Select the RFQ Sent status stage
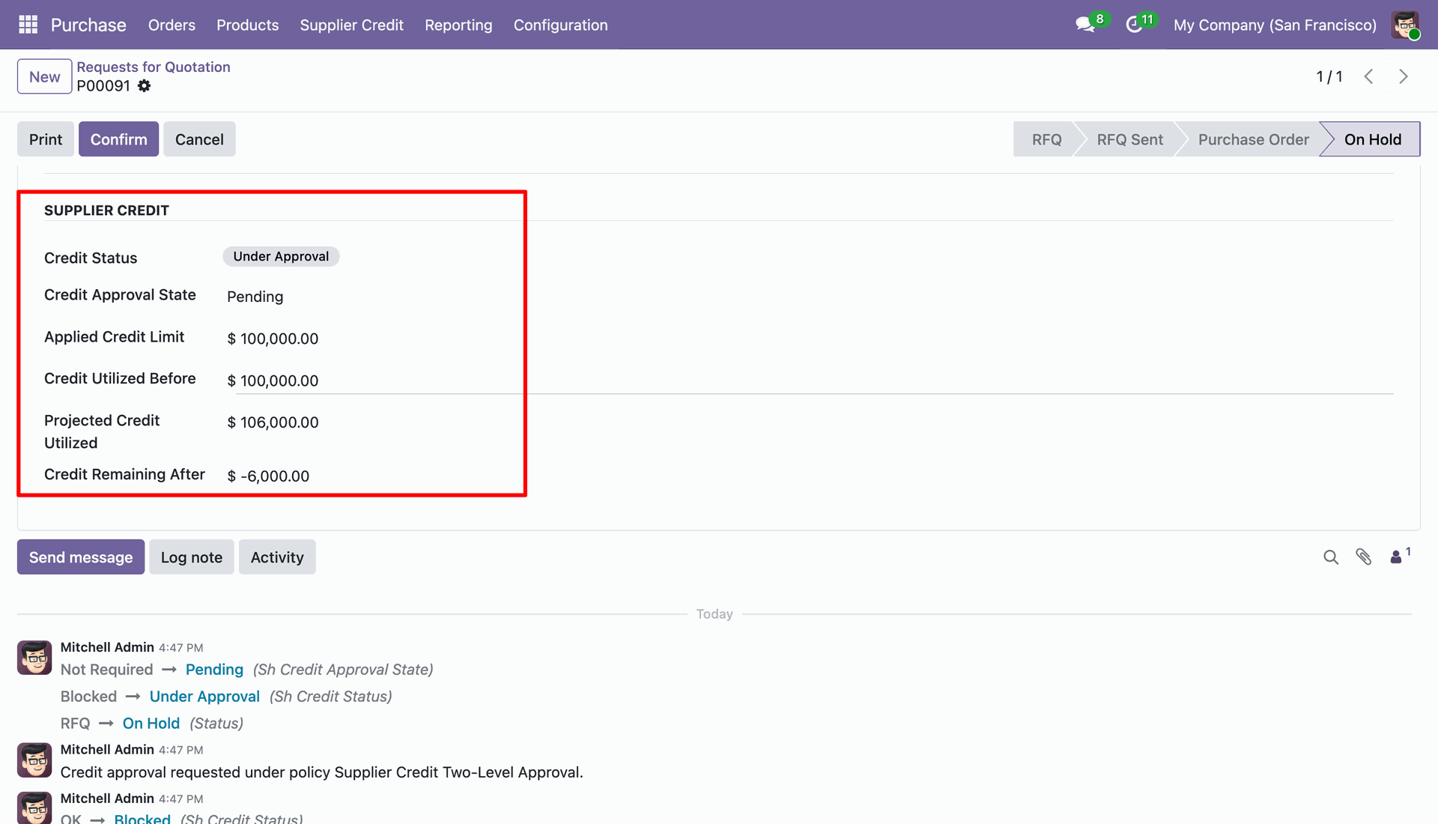Viewport: 1438px width, 824px height. pyautogui.click(x=1129, y=139)
